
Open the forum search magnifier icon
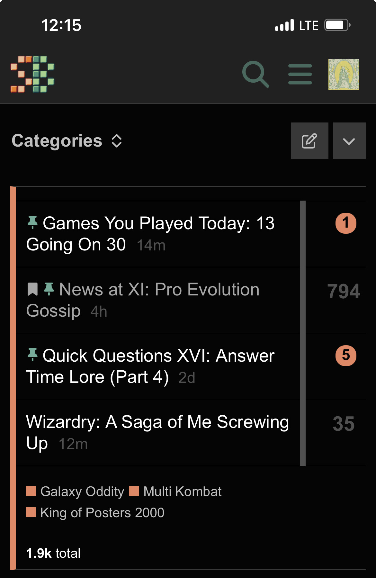(255, 74)
